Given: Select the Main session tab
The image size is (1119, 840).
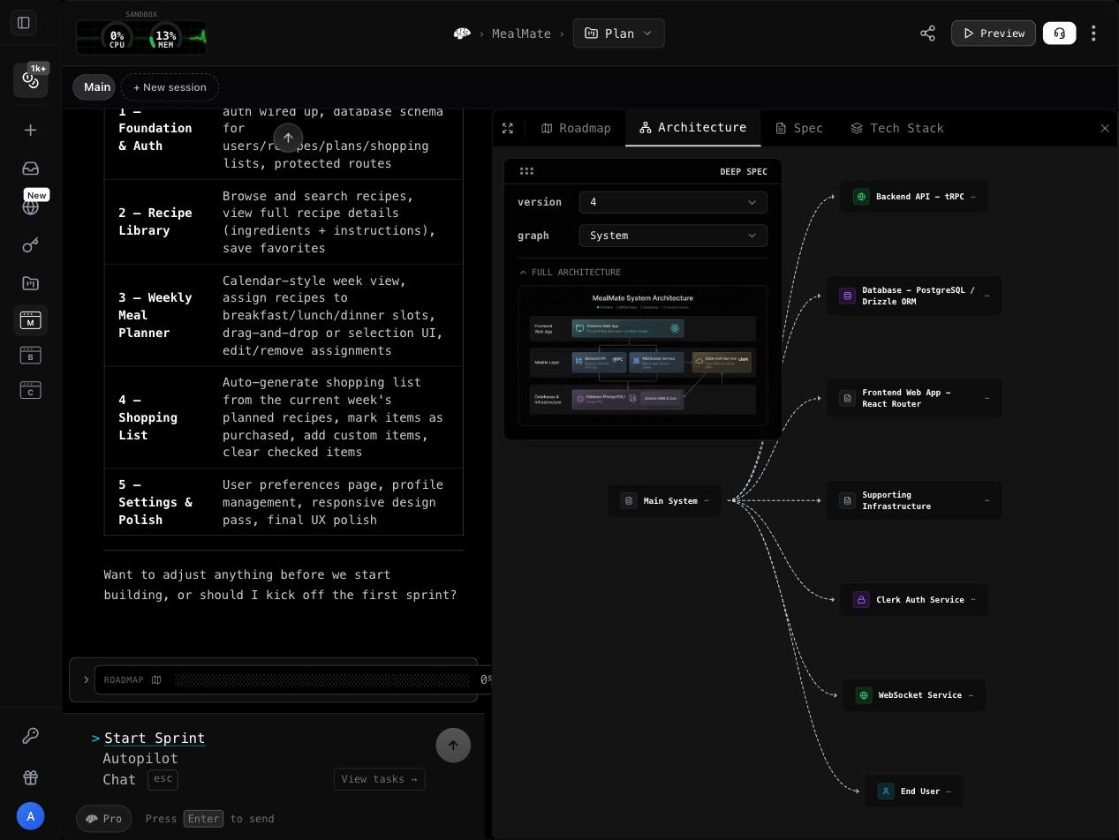Looking at the screenshot, I should 95,87.
